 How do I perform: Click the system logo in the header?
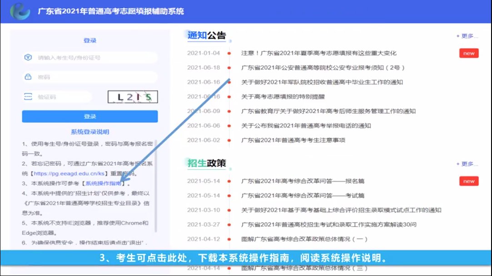click(x=20, y=11)
